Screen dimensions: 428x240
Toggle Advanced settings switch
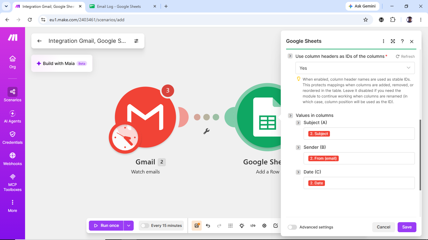(292, 227)
